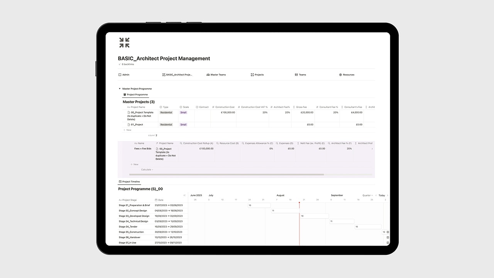
Task: Click the Consultant's Fee column header
Action: 352,107
